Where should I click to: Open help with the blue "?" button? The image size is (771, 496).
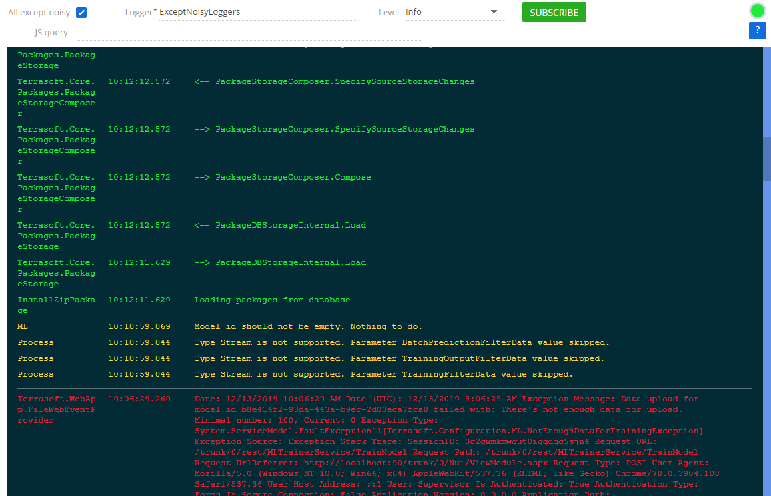(x=757, y=30)
